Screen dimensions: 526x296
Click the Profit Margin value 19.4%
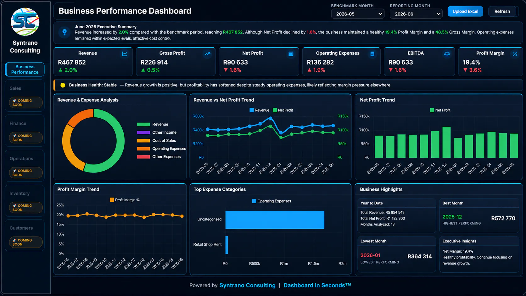(471, 62)
